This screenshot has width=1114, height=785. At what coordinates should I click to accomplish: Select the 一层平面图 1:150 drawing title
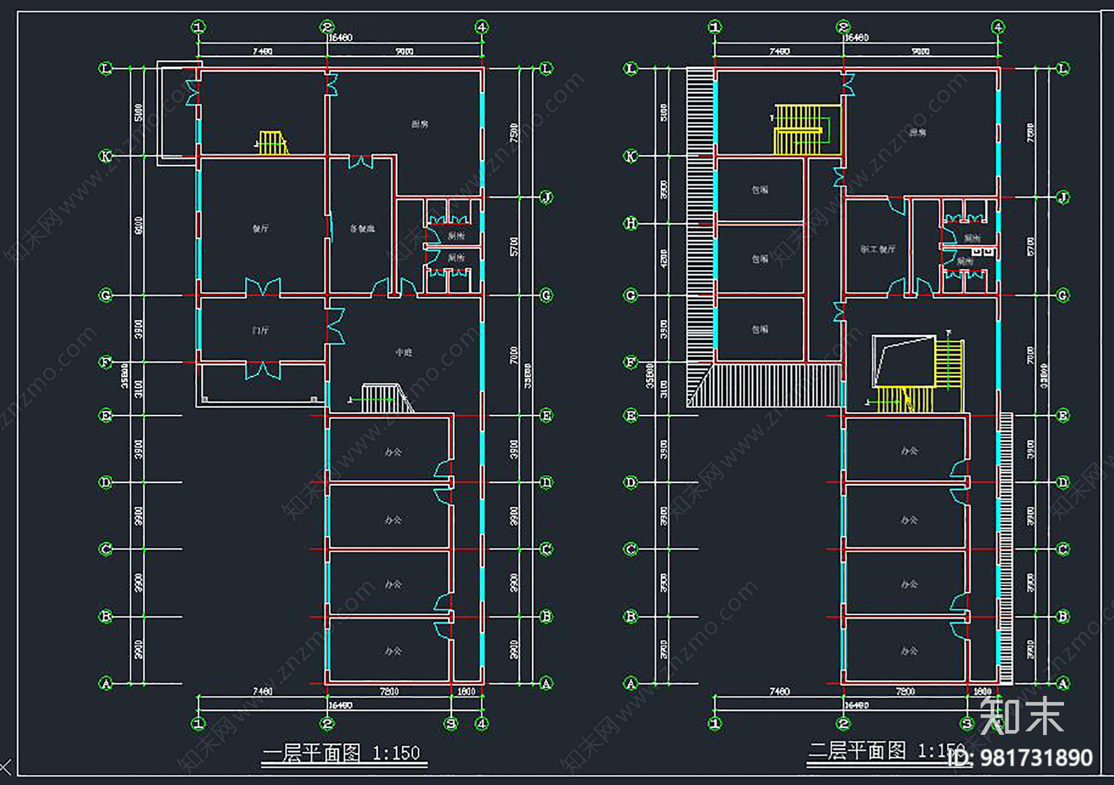pos(341,754)
